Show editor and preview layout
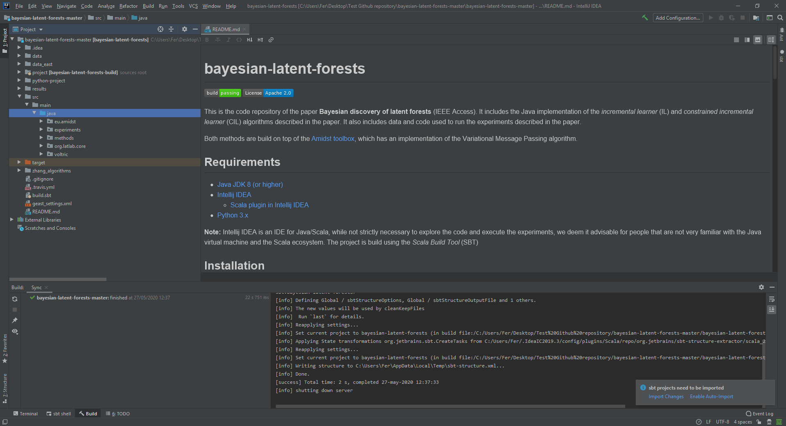The width and height of the screenshot is (786, 426). [747, 40]
